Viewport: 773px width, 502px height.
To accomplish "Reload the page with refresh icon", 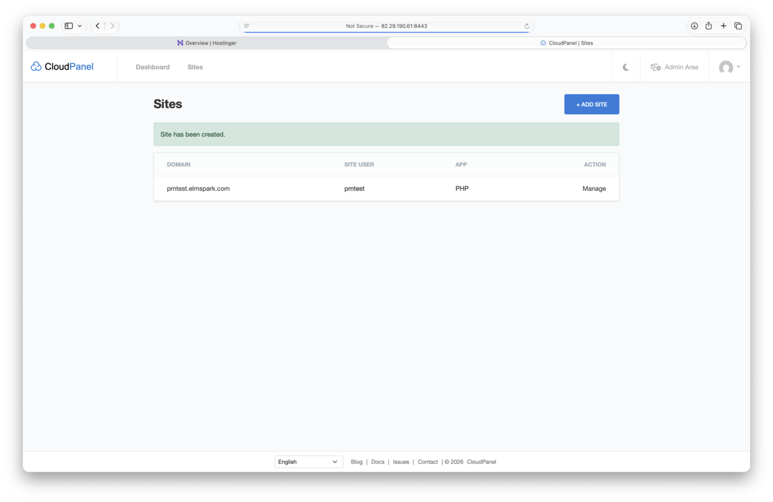I will 527,26.
